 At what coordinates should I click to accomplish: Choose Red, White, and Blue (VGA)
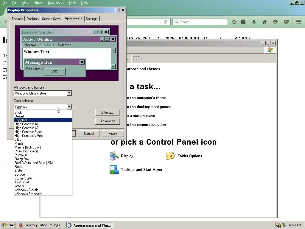pyautogui.click(x=43, y=163)
